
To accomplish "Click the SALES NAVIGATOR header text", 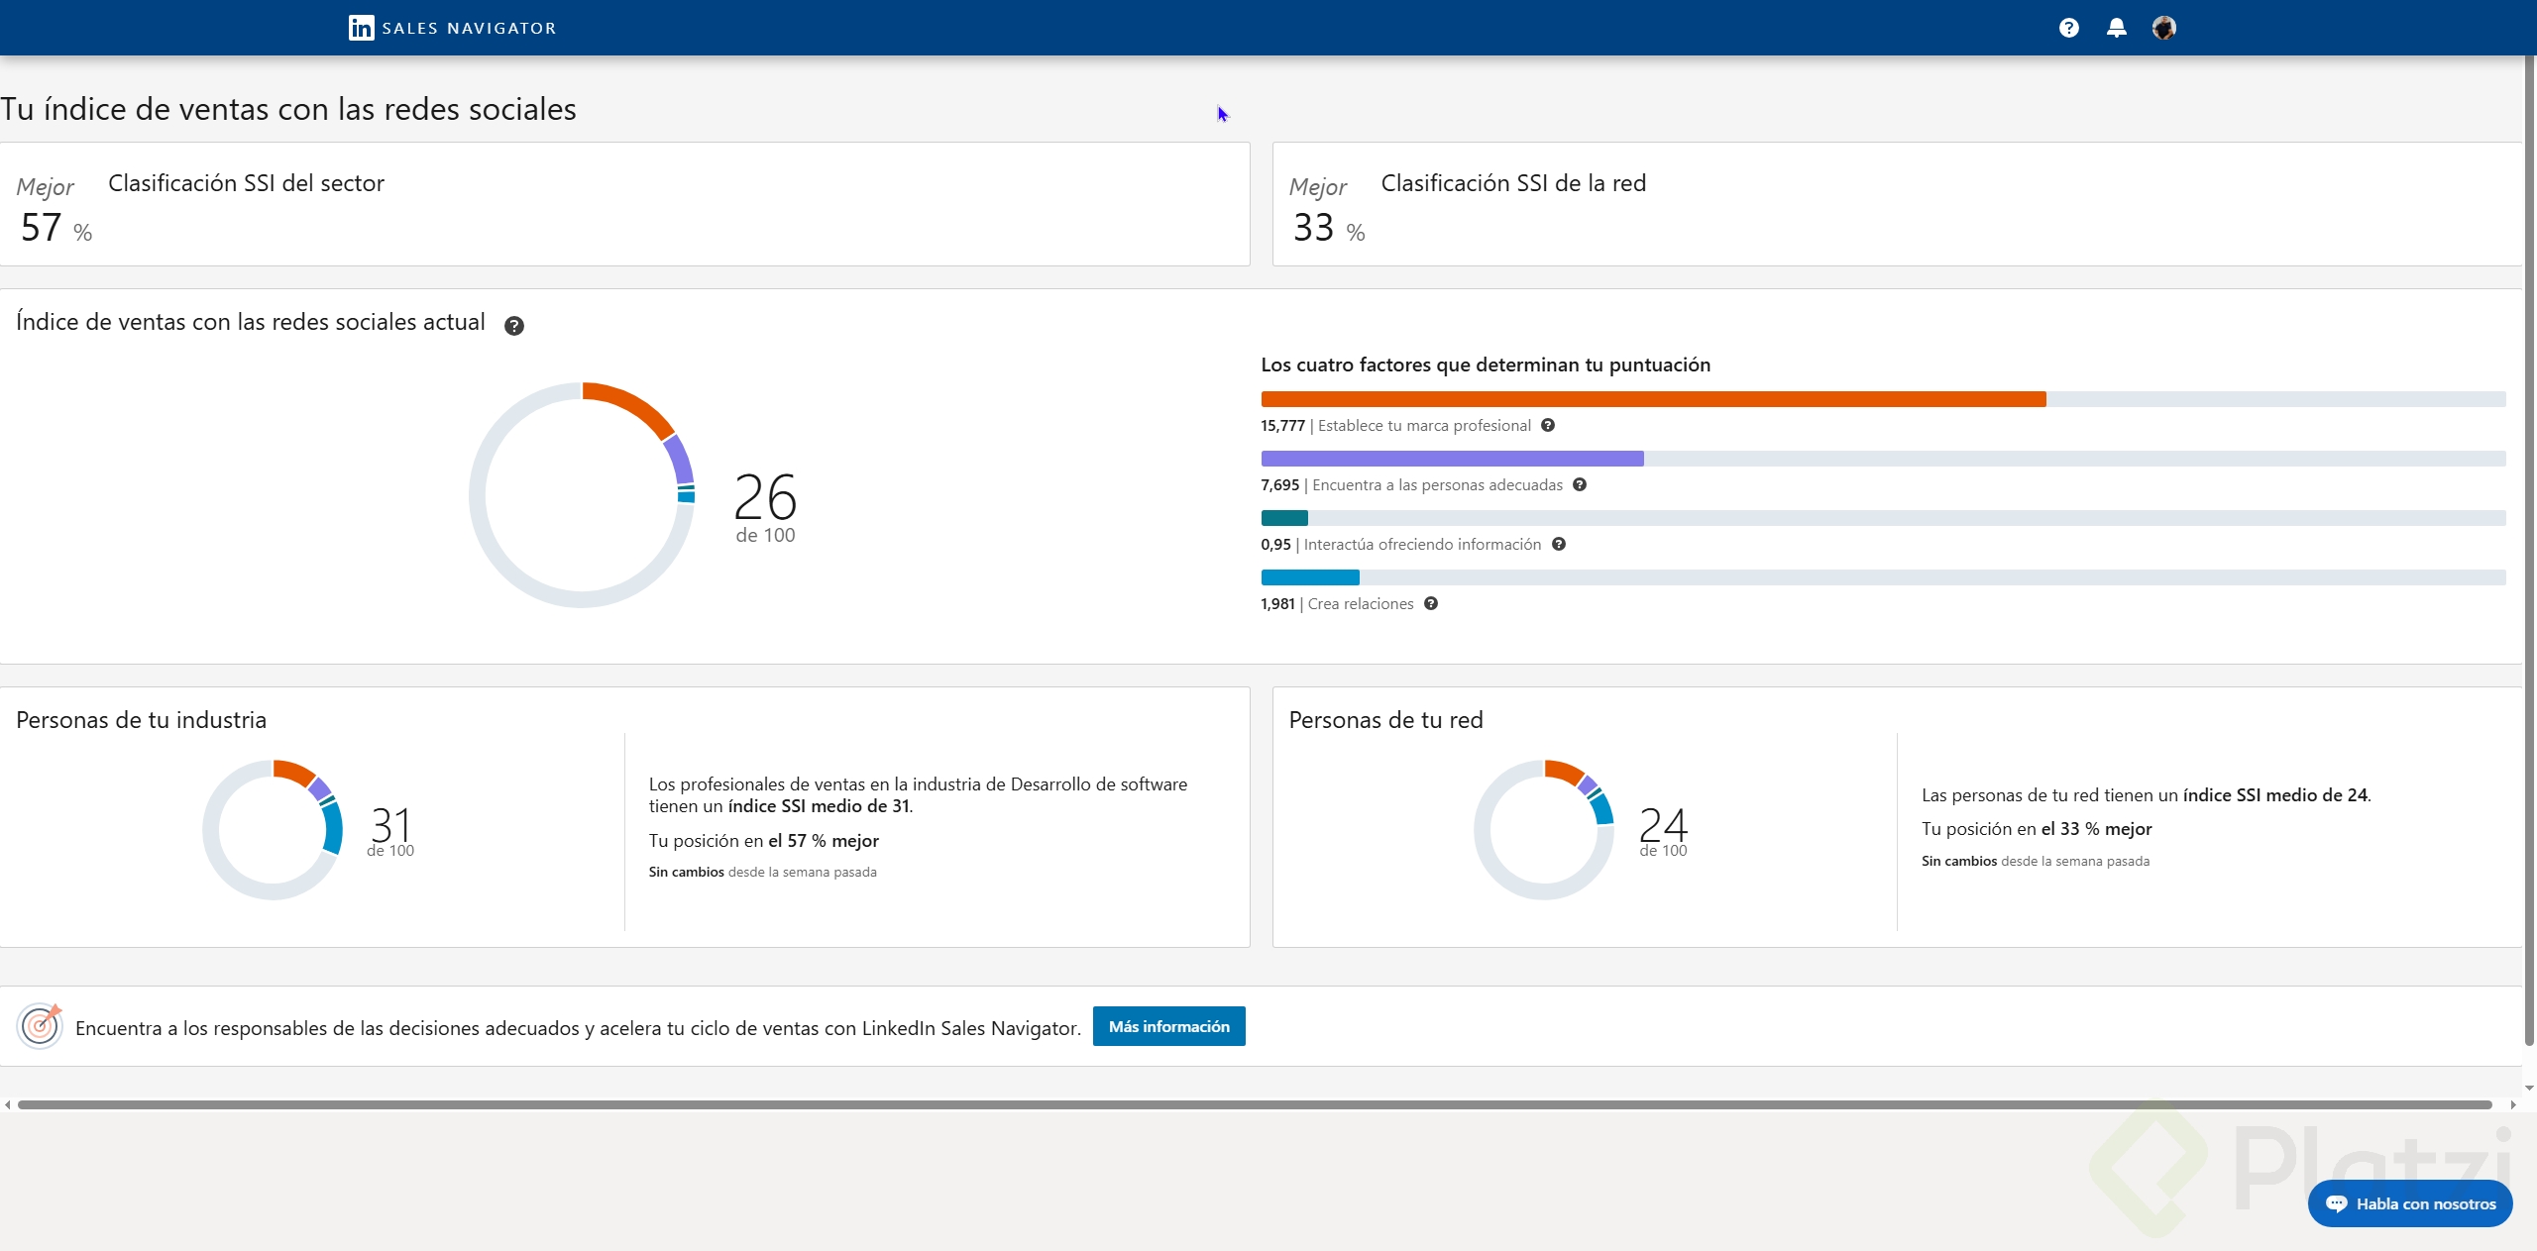I will pos(469,28).
